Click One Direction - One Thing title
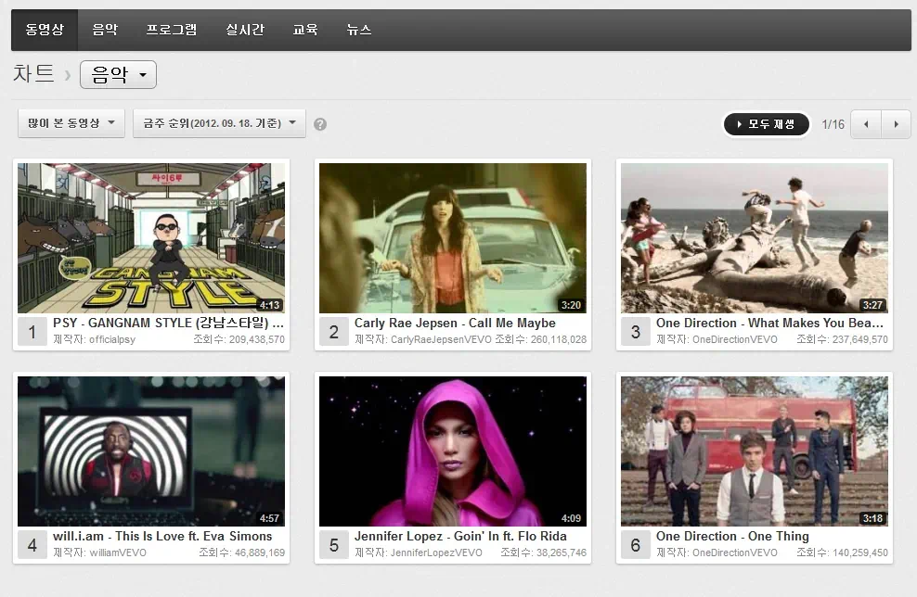 [732, 537]
